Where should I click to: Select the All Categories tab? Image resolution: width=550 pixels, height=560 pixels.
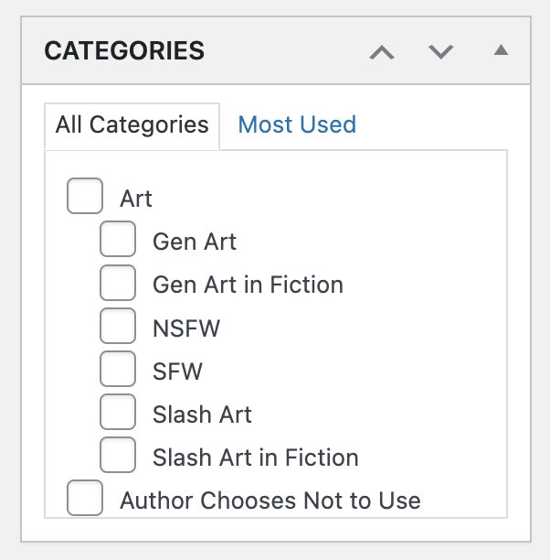point(132,126)
